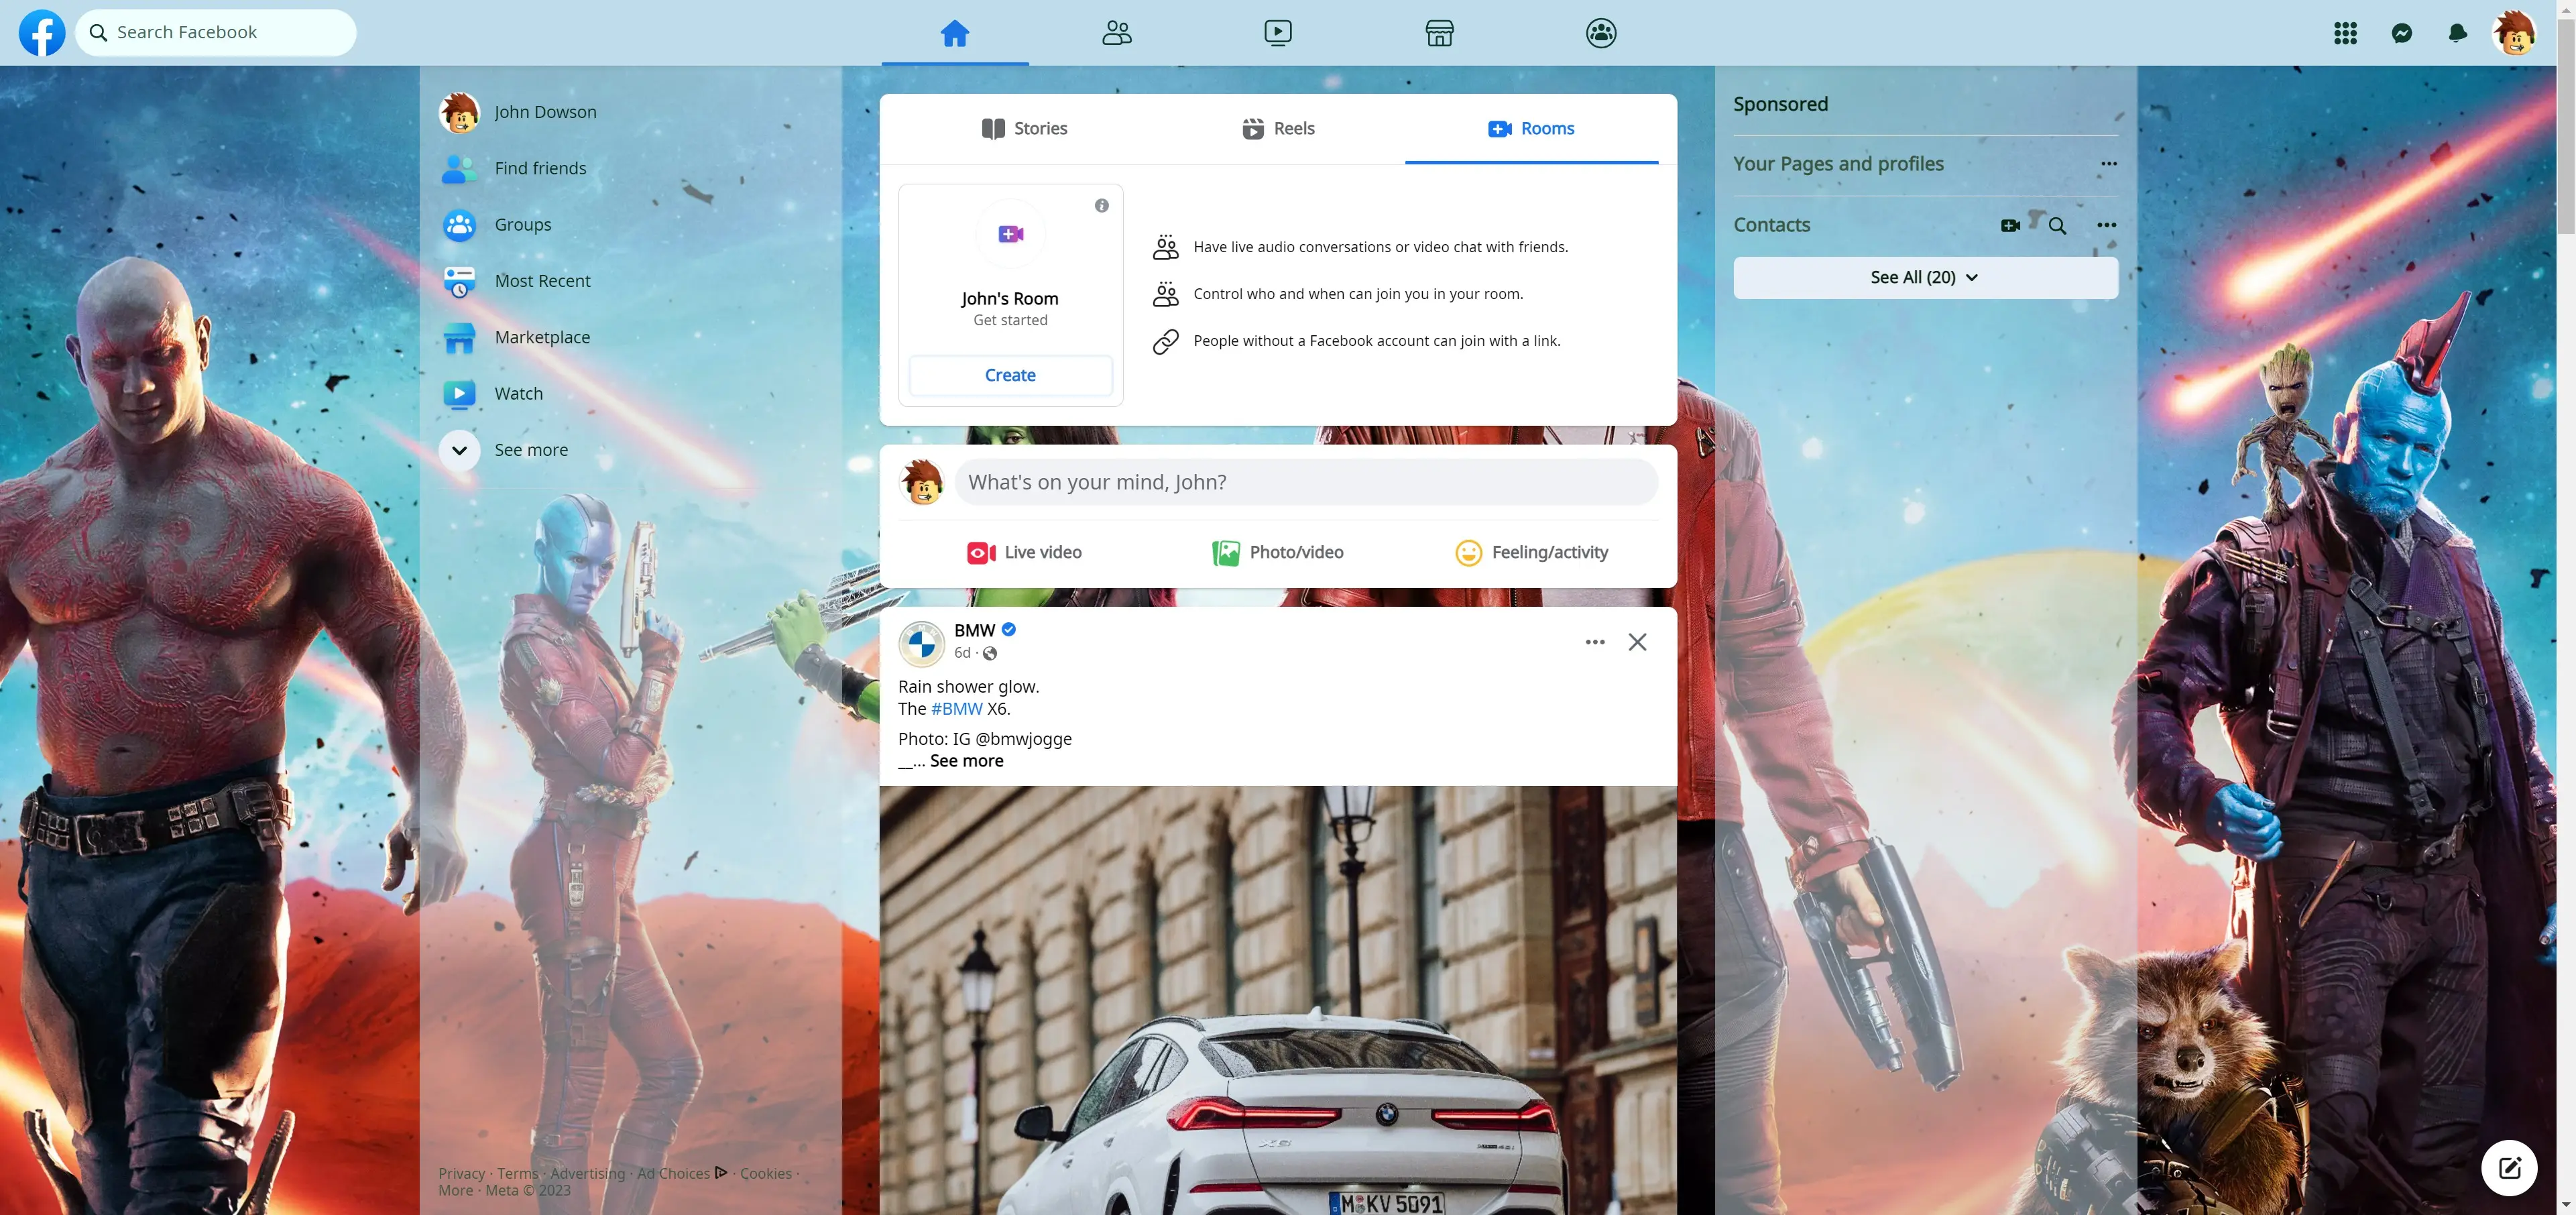Open Most Recent in the sidebar
The height and width of the screenshot is (1215, 2576).
point(630,281)
